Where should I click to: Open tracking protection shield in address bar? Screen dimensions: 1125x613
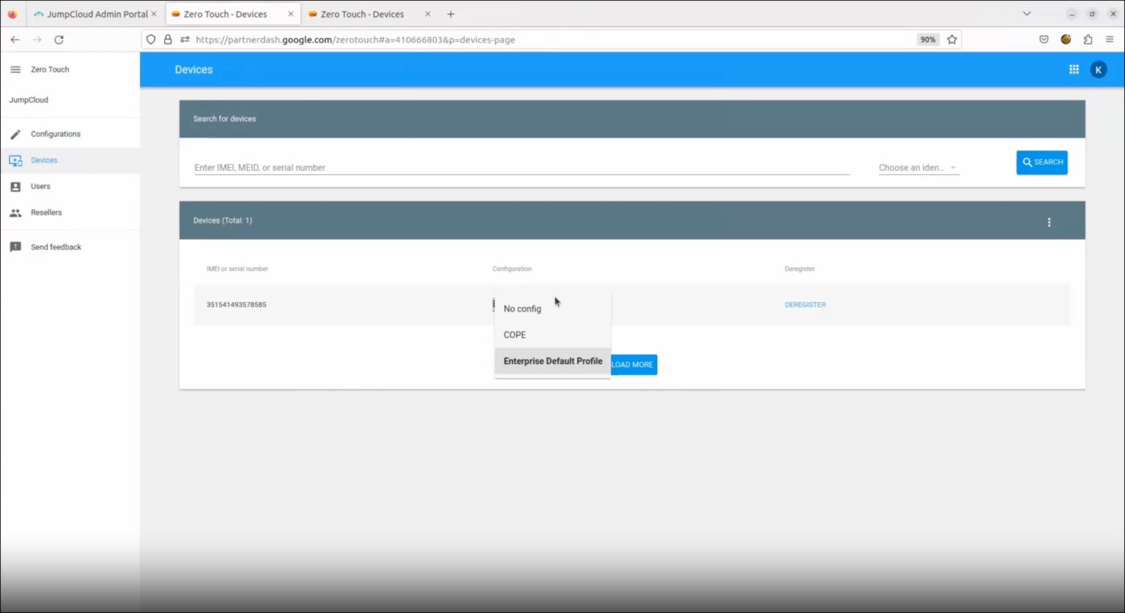[x=150, y=40]
